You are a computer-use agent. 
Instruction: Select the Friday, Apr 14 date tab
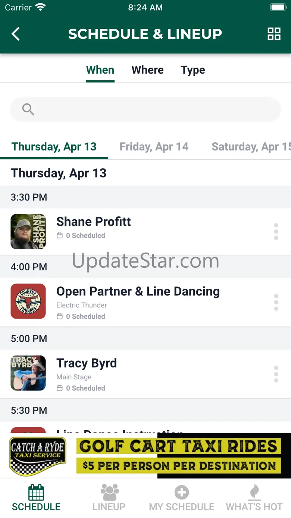tap(154, 147)
